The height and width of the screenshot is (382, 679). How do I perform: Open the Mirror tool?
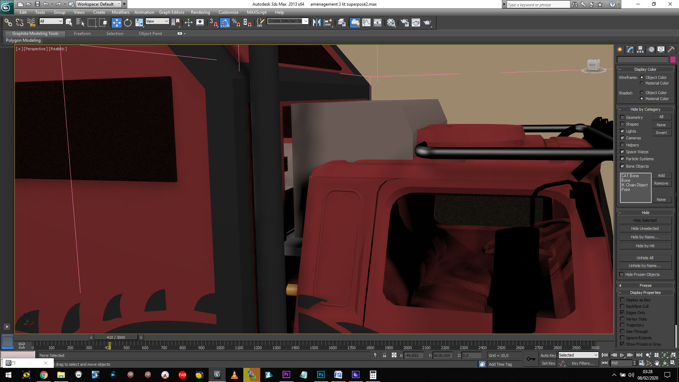click(x=317, y=23)
